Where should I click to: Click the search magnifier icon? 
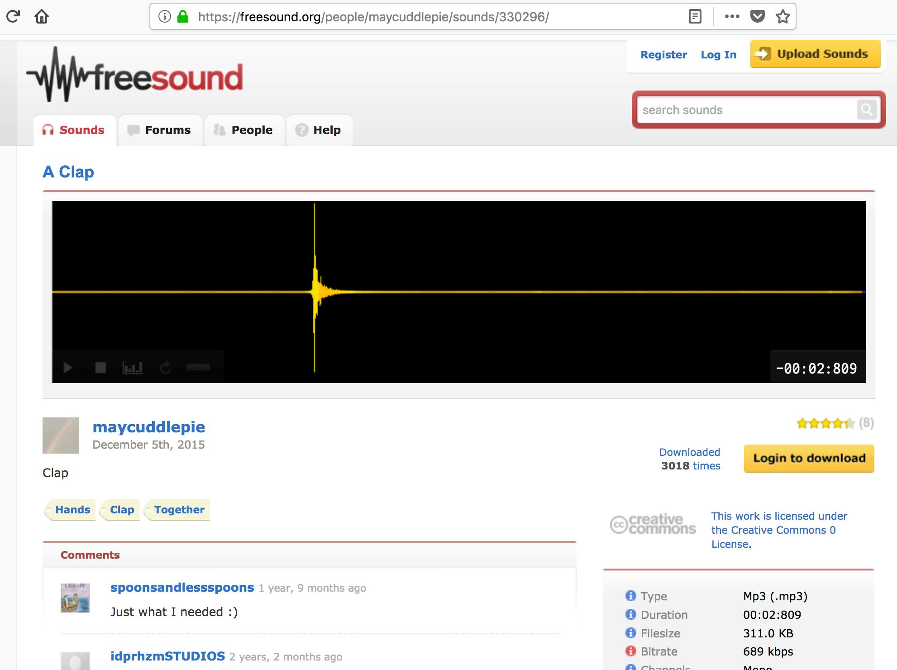pyautogui.click(x=866, y=110)
